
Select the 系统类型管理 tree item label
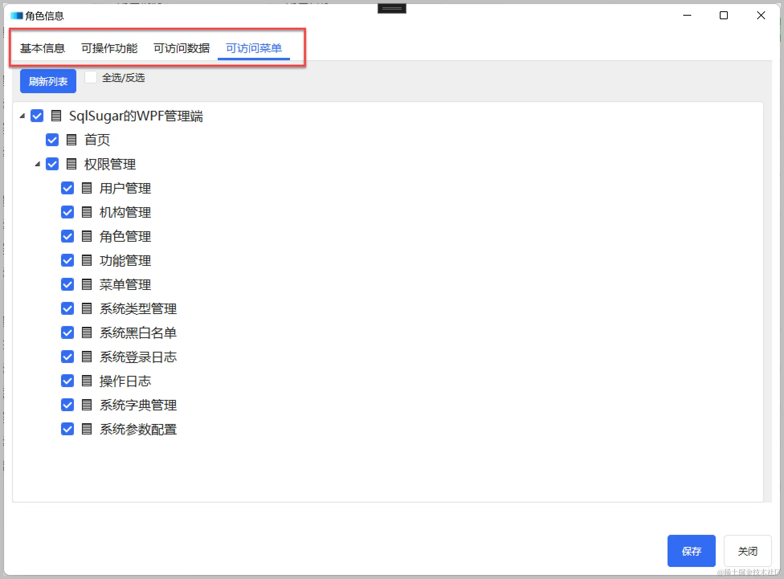pos(138,308)
